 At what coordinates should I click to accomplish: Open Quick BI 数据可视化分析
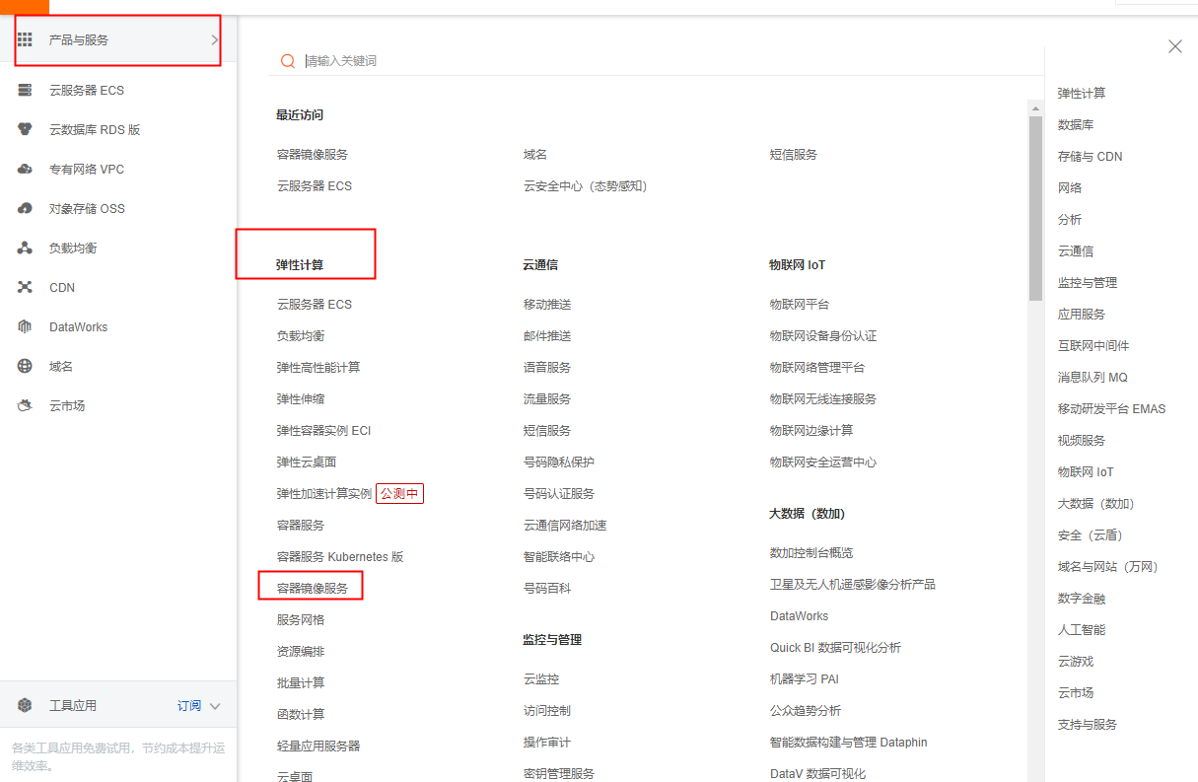tap(835, 648)
